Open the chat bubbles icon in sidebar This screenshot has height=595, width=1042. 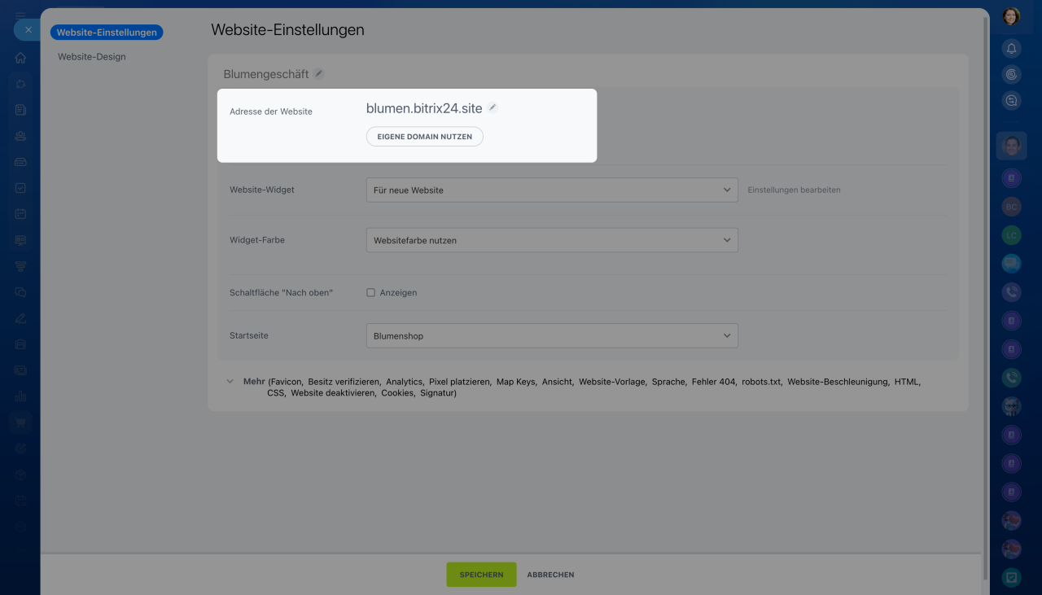click(20, 292)
